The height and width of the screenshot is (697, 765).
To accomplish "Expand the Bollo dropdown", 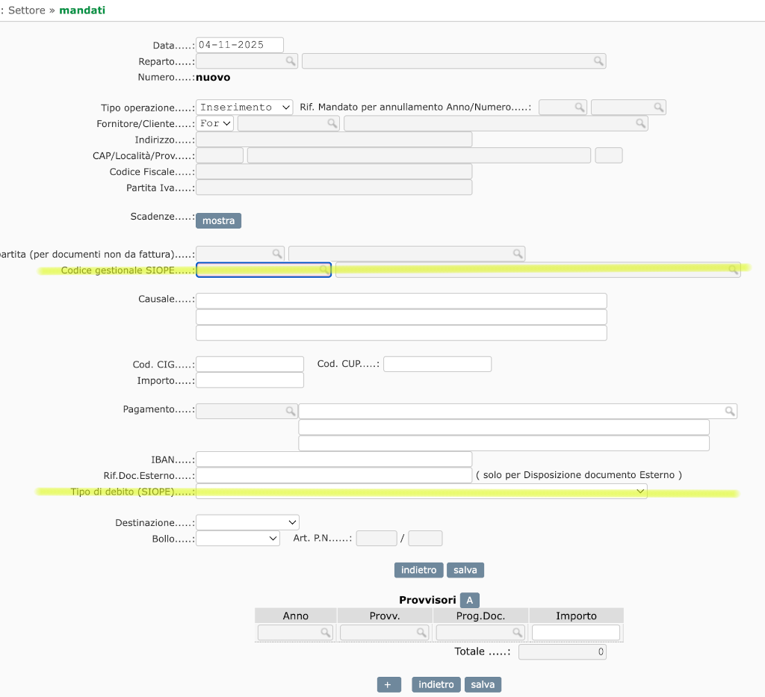I will tap(238, 538).
